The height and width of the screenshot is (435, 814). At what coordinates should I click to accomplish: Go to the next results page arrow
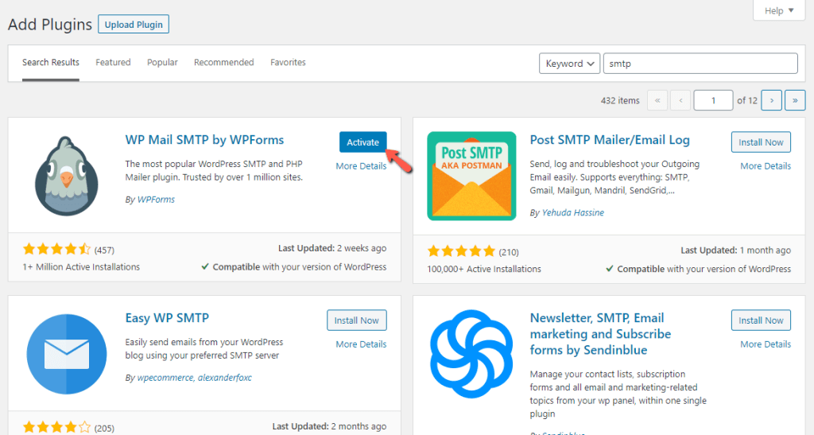(771, 100)
